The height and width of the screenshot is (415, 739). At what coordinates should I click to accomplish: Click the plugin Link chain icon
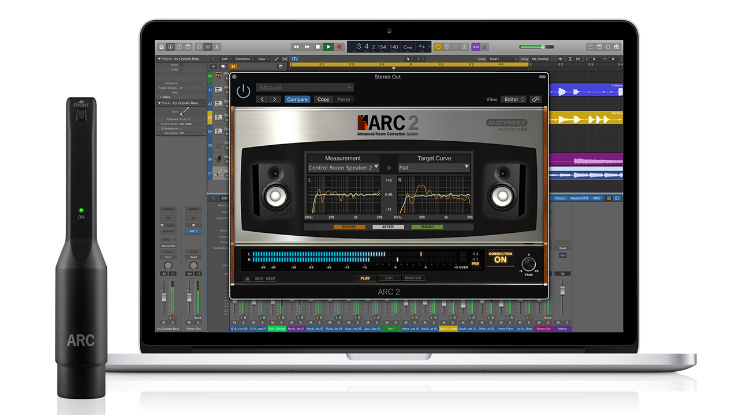[536, 99]
